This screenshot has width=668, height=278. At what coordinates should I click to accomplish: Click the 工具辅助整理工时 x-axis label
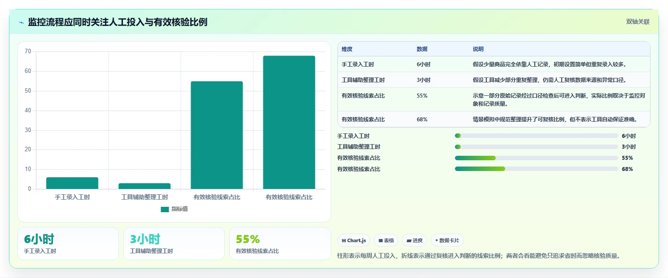click(x=144, y=197)
